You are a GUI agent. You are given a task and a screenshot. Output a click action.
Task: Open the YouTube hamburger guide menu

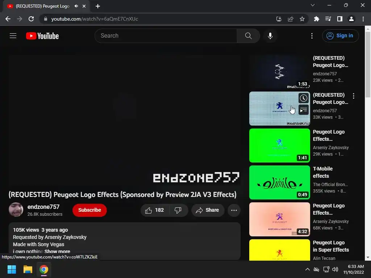click(13, 36)
